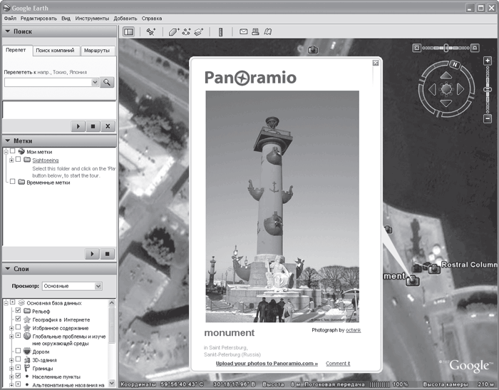Add a placemark with the pushpin icon
The image size is (499, 390).
[151, 32]
